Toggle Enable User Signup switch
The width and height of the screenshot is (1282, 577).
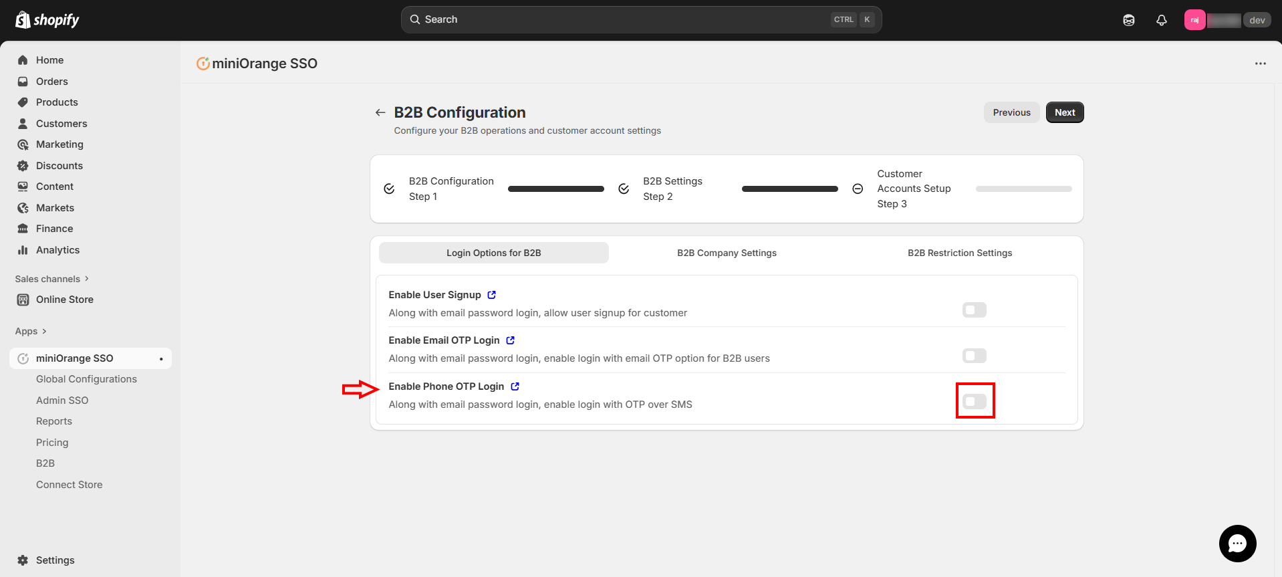pos(975,310)
